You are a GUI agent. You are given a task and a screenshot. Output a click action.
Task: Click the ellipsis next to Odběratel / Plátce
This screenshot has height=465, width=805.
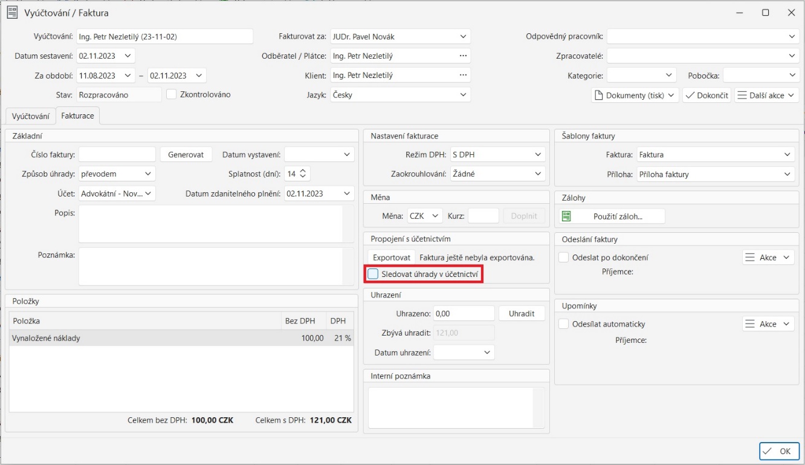pyautogui.click(x=462, y=55)
